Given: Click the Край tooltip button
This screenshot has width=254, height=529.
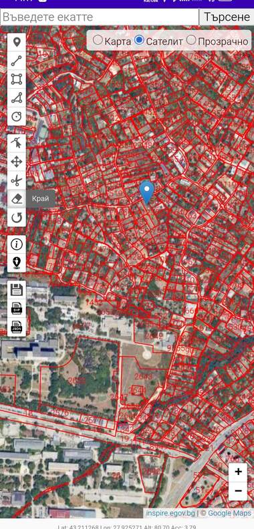Looking at the screenshot, I should pyautogui.click(x=41, y=199).
